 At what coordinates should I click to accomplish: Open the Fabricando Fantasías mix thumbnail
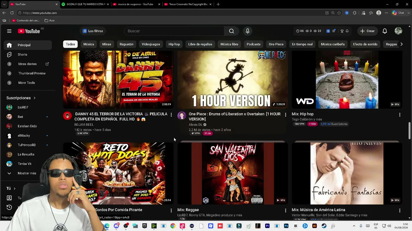(x=347, y=173)
